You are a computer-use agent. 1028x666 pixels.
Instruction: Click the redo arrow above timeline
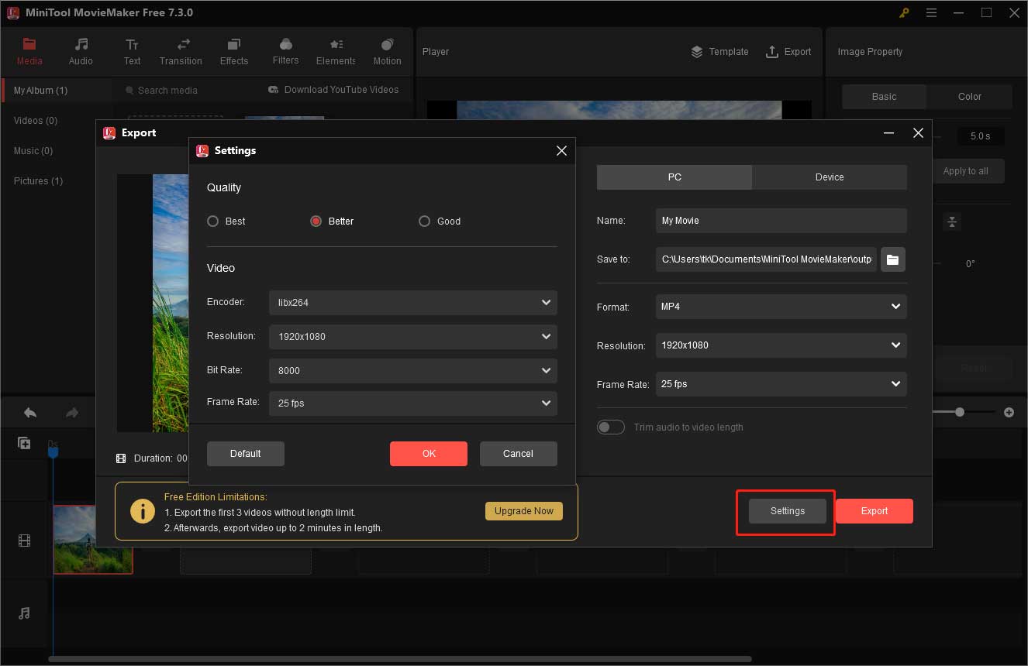tap(72, 413)
